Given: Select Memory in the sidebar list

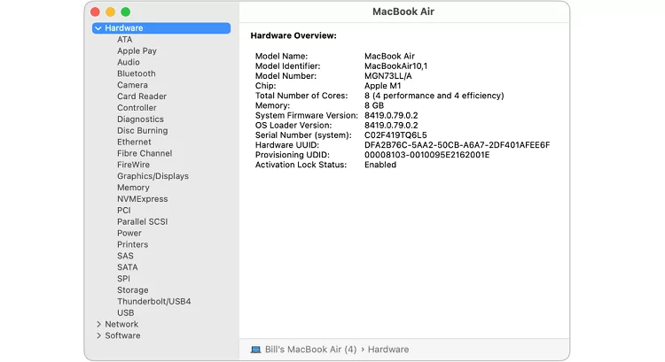Looking at the screenshot, I should click(133, 188).
